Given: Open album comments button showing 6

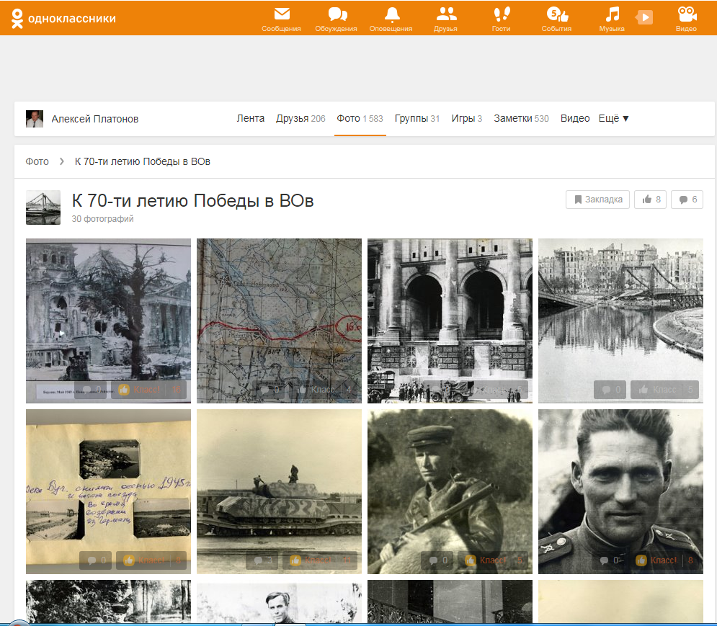Looking at the screenshot, I should (687, 200).
